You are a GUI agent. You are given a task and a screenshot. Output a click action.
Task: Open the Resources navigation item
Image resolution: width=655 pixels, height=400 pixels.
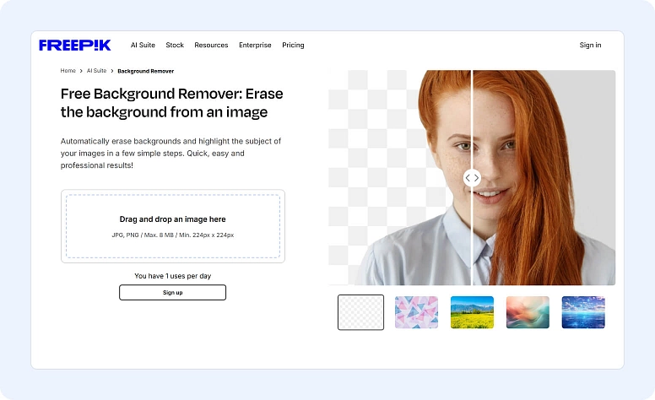tap(211, 46)
